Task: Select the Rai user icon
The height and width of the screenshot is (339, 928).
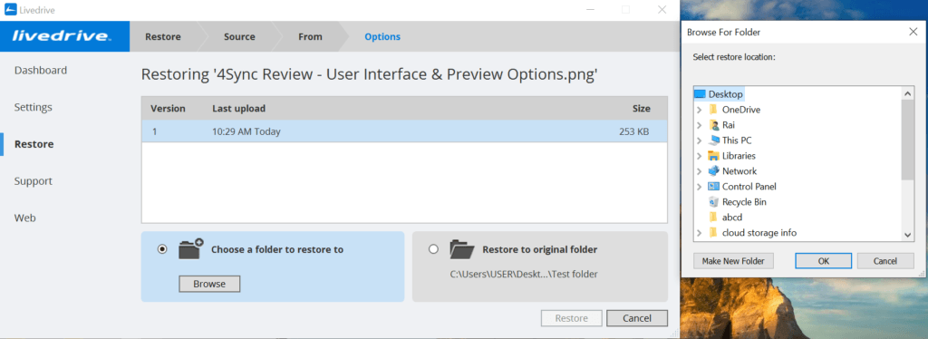Action: pyautogui.click(x=713, y=125)
